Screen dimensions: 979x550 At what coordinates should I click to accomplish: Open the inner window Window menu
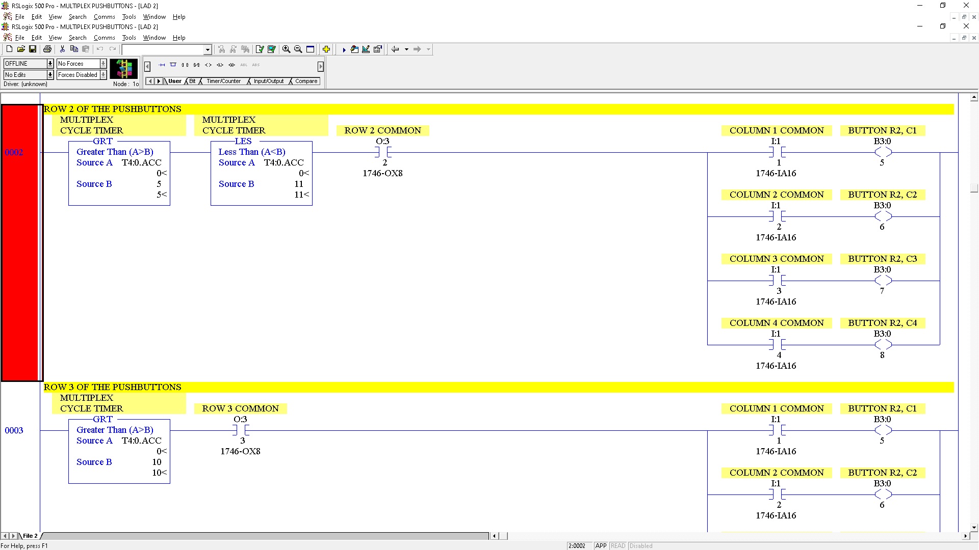click(154, 38)
